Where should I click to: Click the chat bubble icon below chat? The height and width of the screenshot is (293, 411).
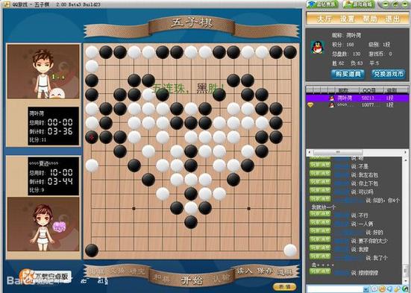point(374,289)
